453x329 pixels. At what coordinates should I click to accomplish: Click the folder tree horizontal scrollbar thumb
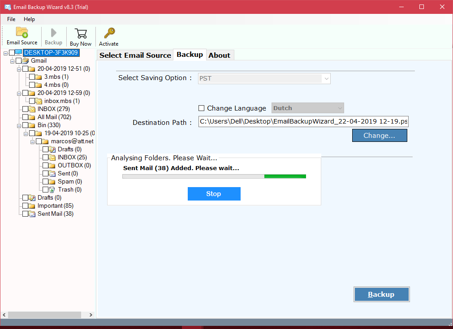click(x=44, y=315)
